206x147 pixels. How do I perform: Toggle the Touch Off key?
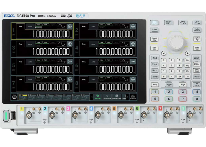(x=197, y=77)
